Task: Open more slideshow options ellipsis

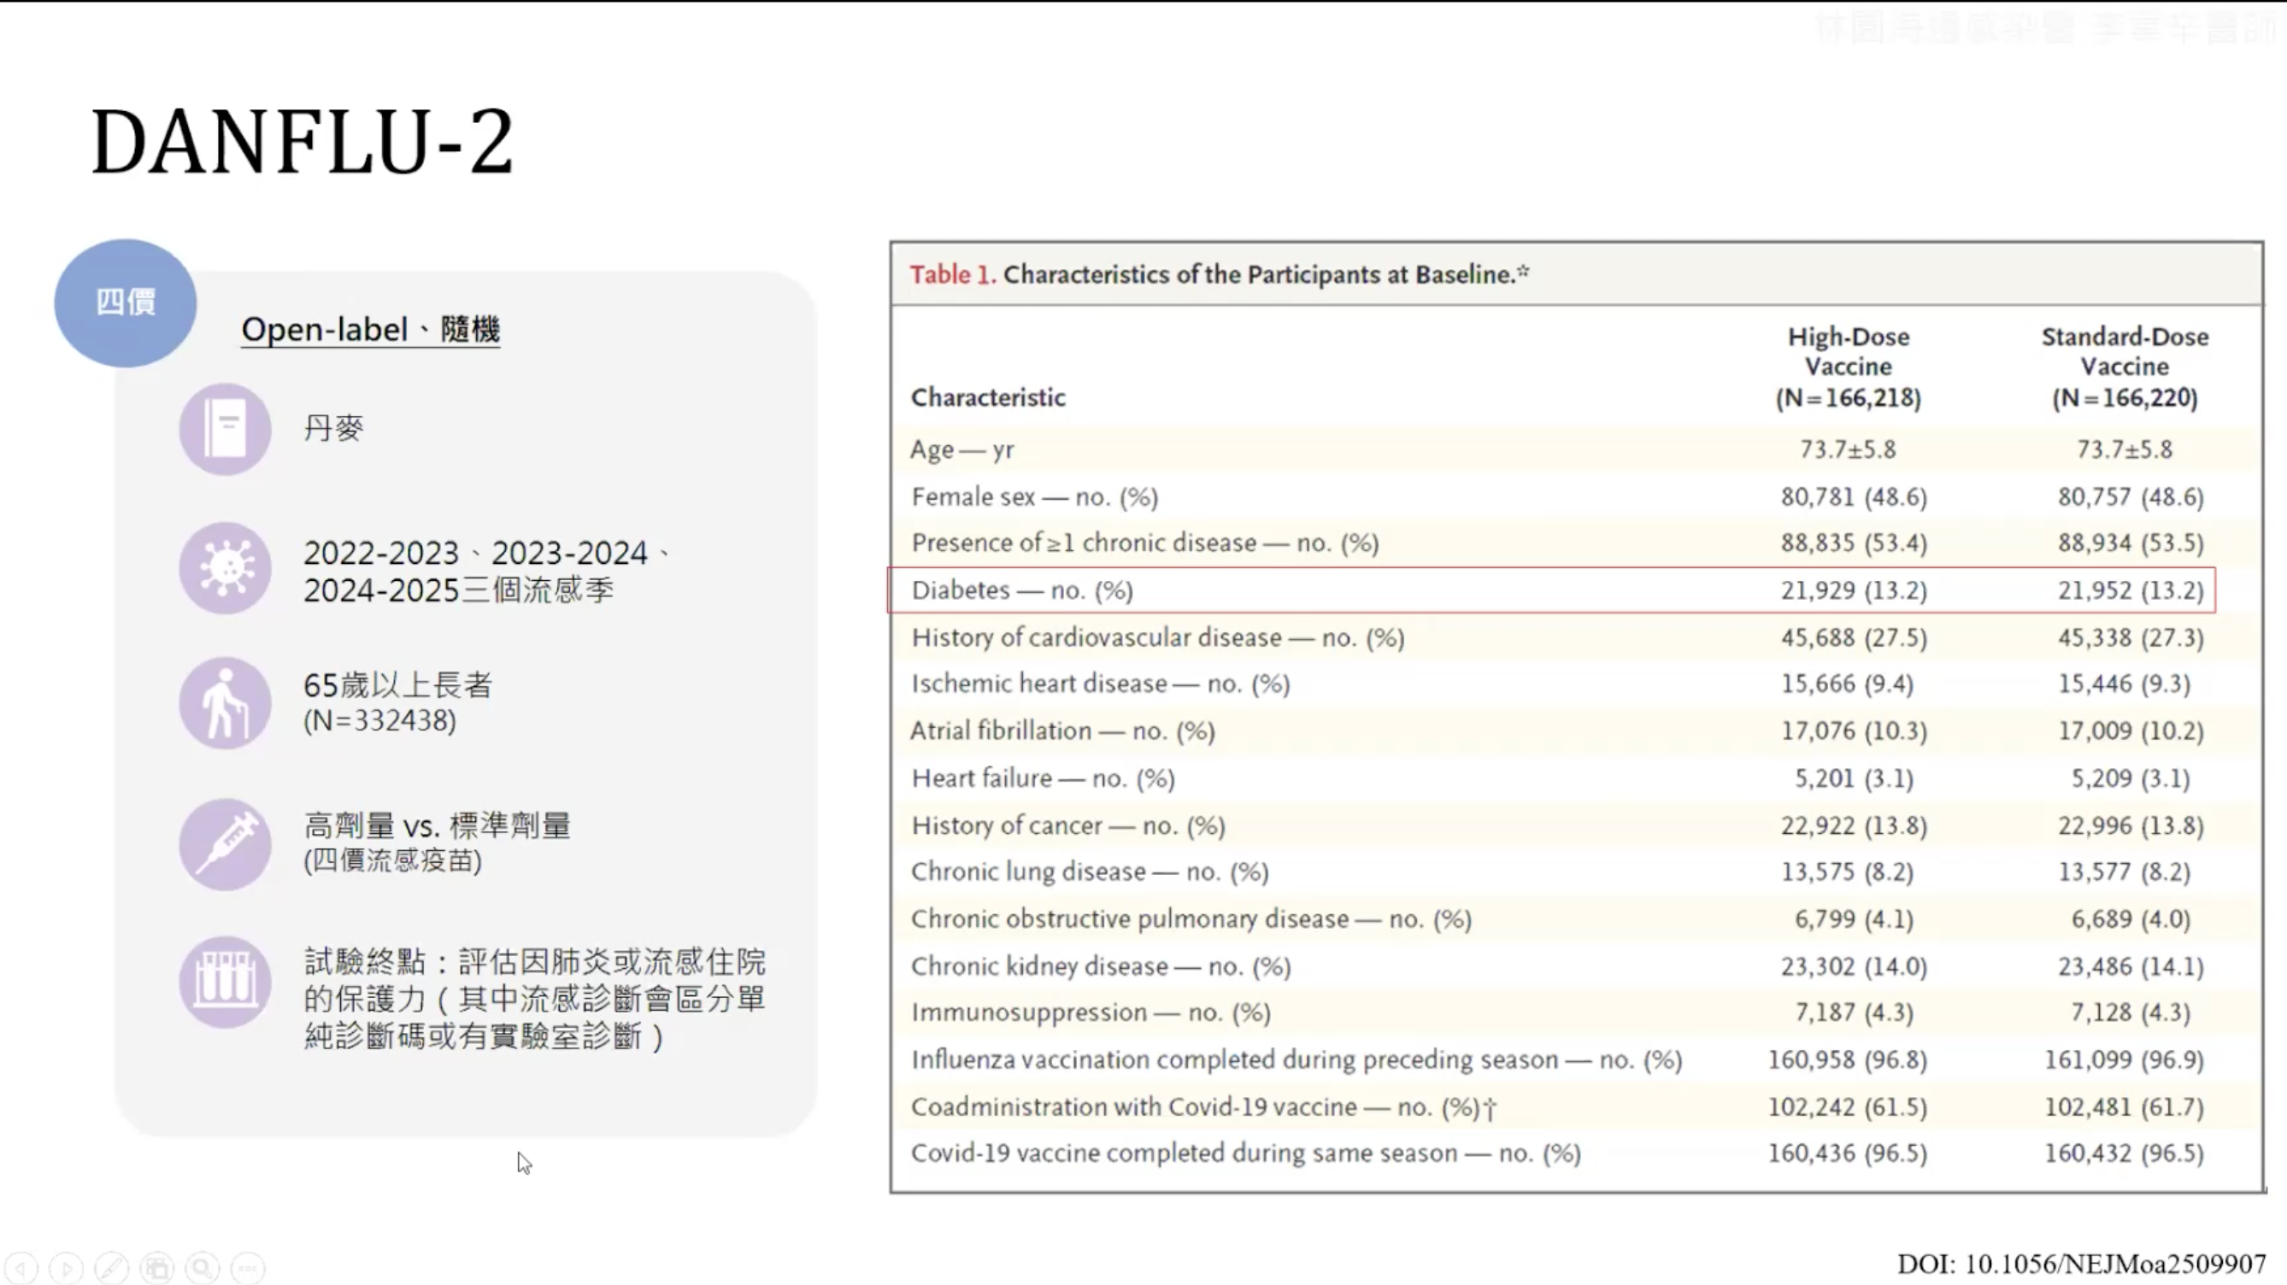Action: pyautogui.click(x=248, y=1267)
